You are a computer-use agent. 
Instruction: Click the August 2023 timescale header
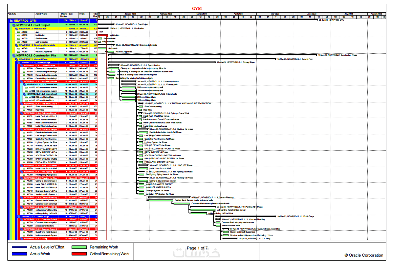tap(376, 14)
